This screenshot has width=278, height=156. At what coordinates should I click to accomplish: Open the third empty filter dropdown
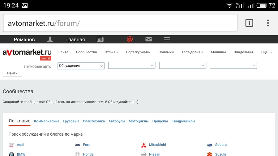coord(183,65)
